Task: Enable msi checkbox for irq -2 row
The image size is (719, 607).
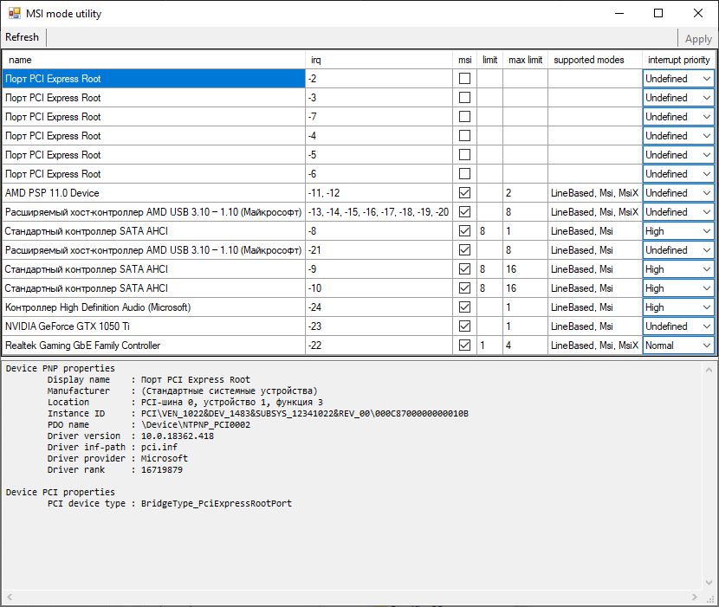Action: coord(464,79)
